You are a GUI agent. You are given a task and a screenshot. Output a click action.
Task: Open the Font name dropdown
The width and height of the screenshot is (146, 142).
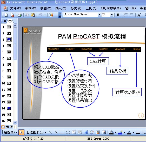pyautogui.click(x=99, y=15)
